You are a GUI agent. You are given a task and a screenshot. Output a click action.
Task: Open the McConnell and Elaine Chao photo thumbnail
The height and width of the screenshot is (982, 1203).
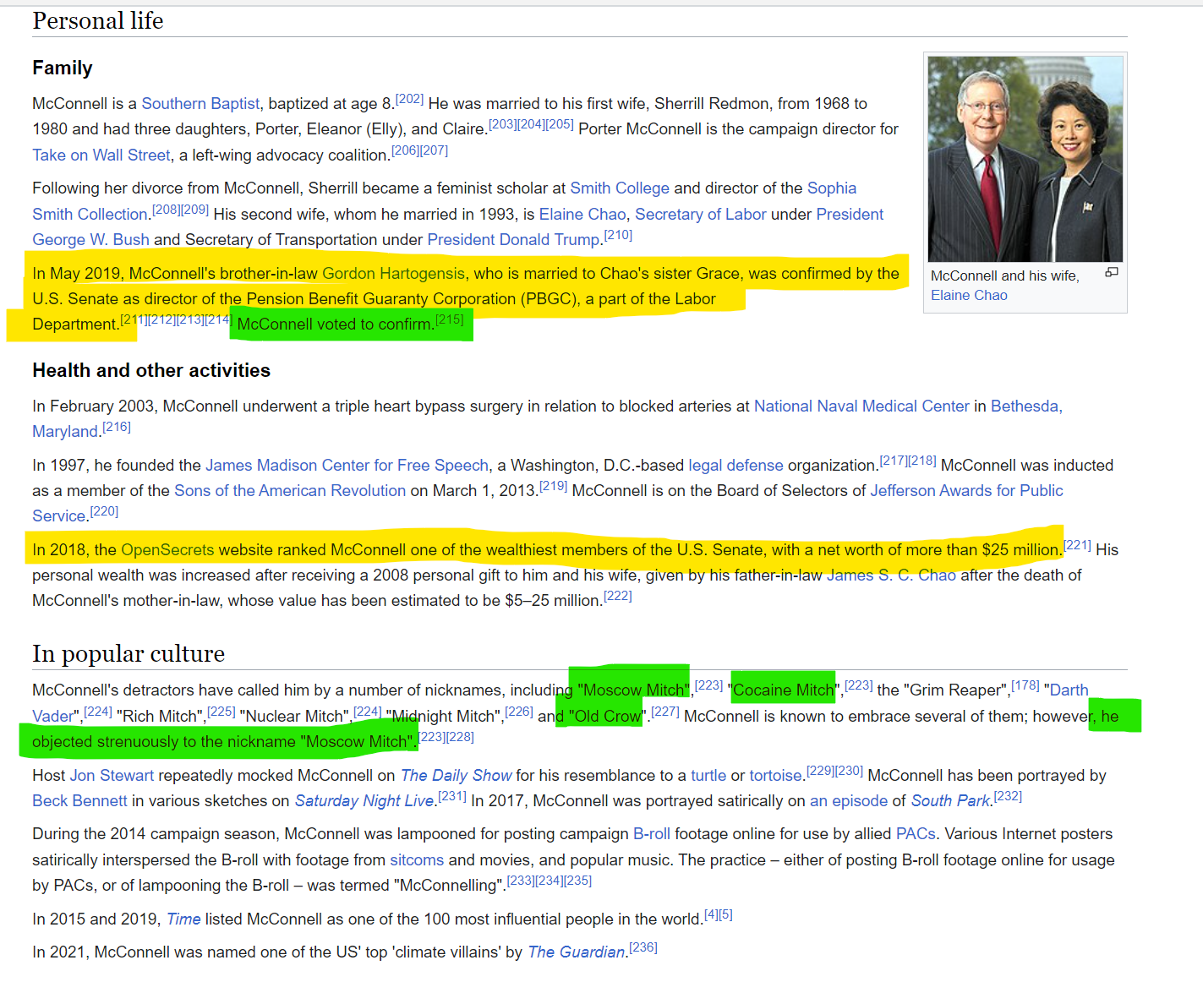1025,159
